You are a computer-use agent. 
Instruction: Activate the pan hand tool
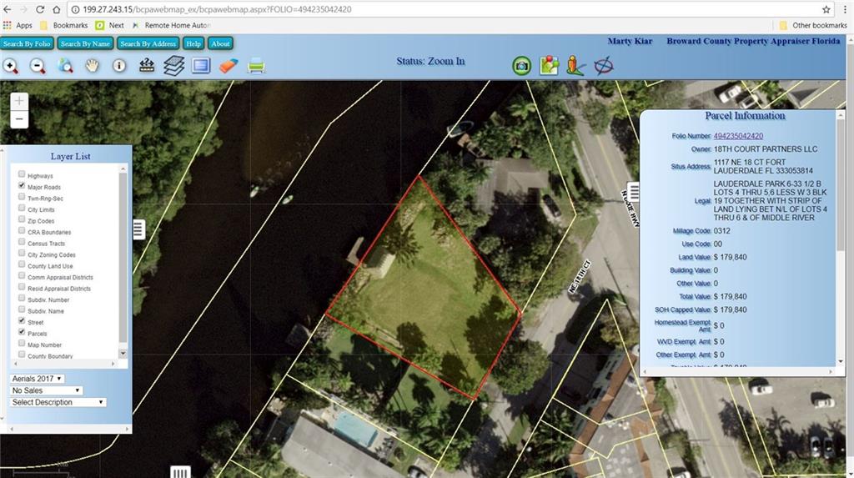pyautogui.click(x=92, y=66)
